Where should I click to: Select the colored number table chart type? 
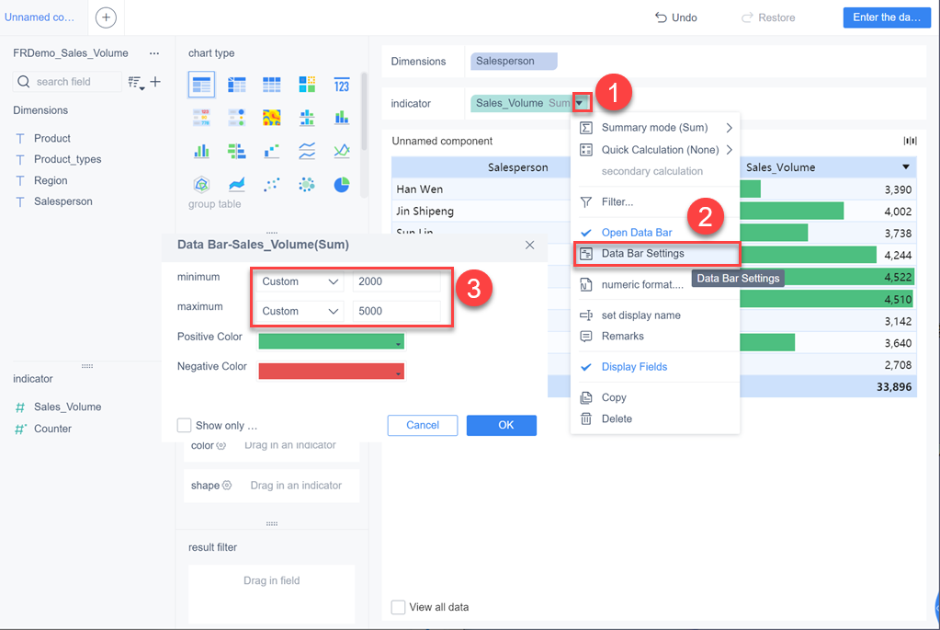click(x=201, y=117)
